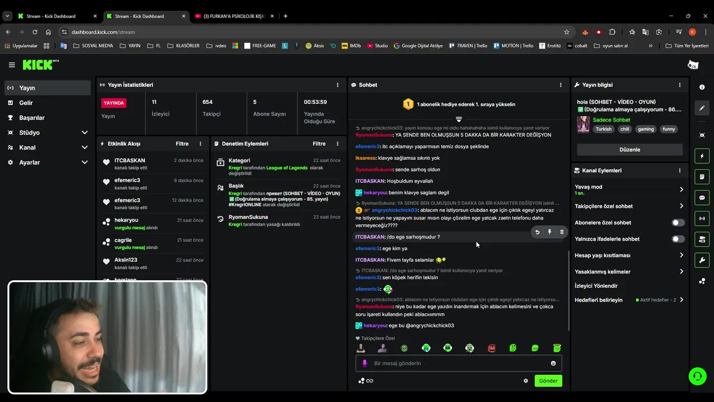Open Yavaş mod chevron

click(681, 190)
